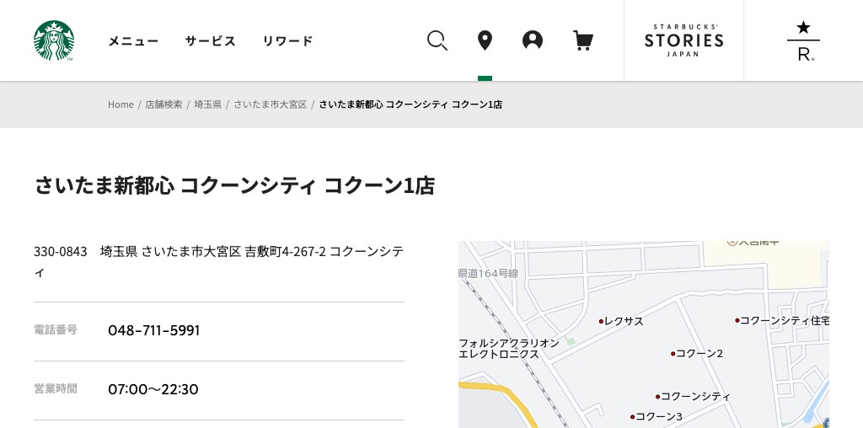Screen dimensions: 863x428
Task: Go to 店舗検索 breadcrumb link
Action: click(163, 104)
